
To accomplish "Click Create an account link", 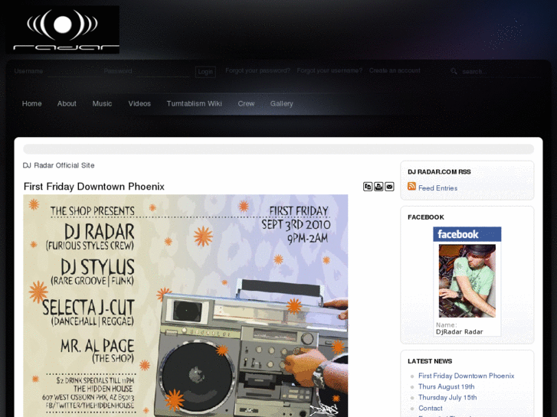I will pyautogui.click(x=395, y=70).
